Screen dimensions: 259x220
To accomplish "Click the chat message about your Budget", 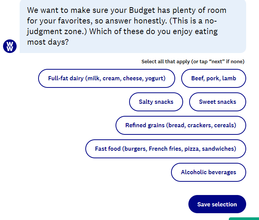I will [x=133, y=27].
